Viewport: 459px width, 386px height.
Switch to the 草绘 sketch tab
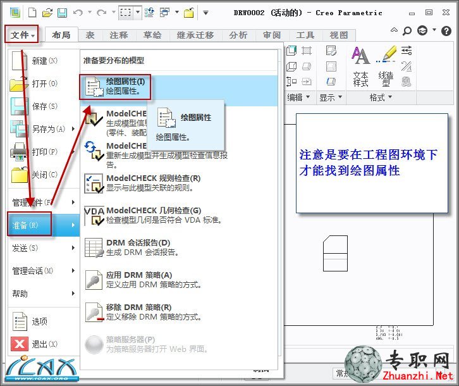point(152,35)
